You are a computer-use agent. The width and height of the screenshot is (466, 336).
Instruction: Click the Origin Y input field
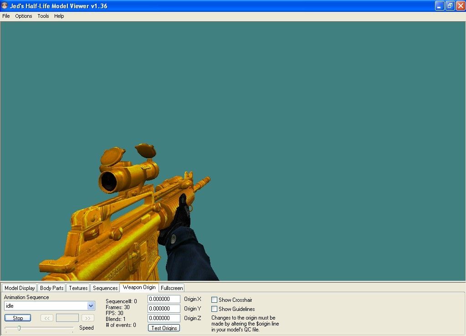[164, 309]
